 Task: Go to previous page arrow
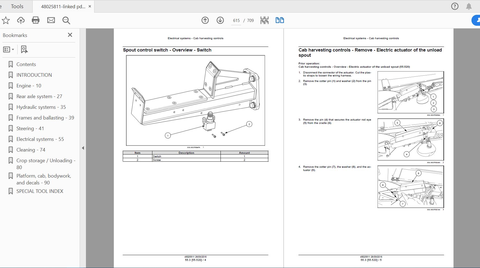205,20
